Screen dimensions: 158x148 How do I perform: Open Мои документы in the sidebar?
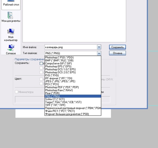(11, 17)
